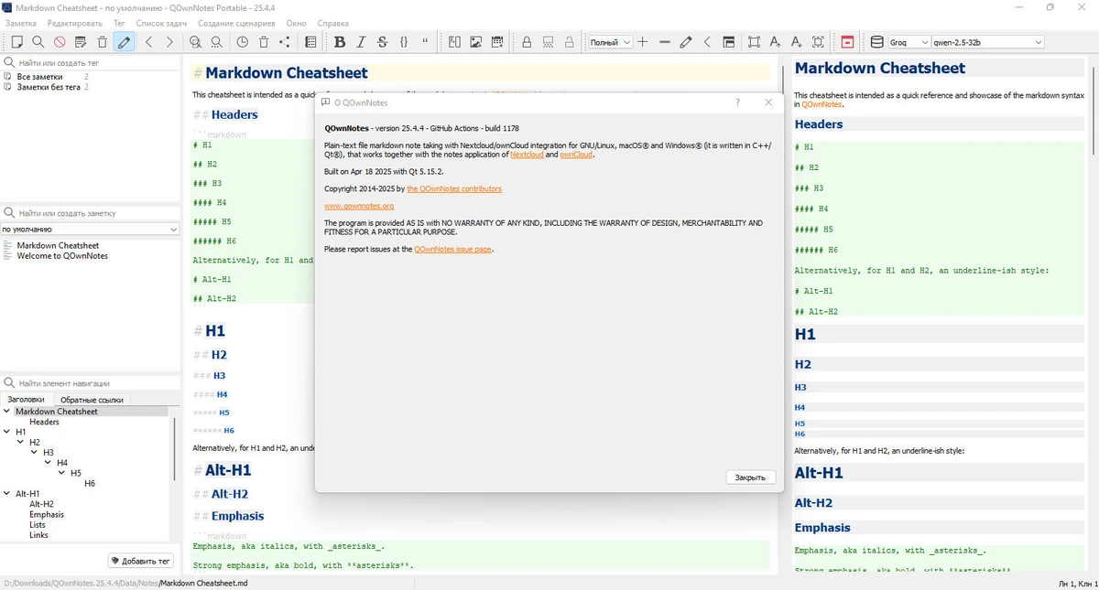Select 'Welcome to QOwnNotes' note
The height and width of the screenshot is (590, 1099).
pyautogui.click(x=62, y=256)
